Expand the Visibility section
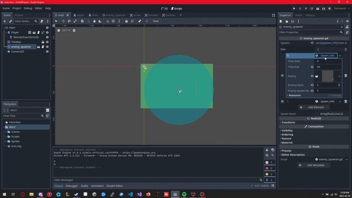The image size is (352, 198). (x=287, y=131)
